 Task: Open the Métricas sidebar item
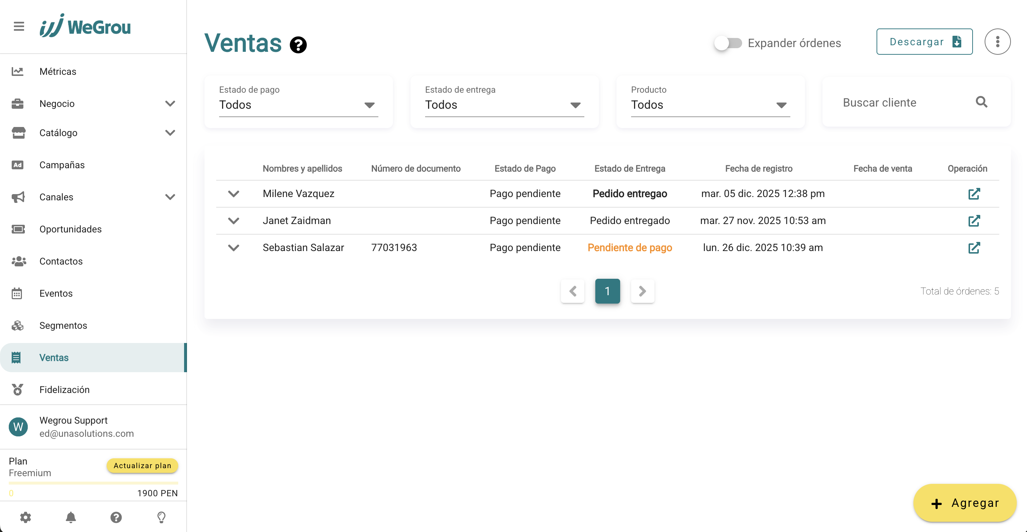pyautogui.click(x=58, y=72)
